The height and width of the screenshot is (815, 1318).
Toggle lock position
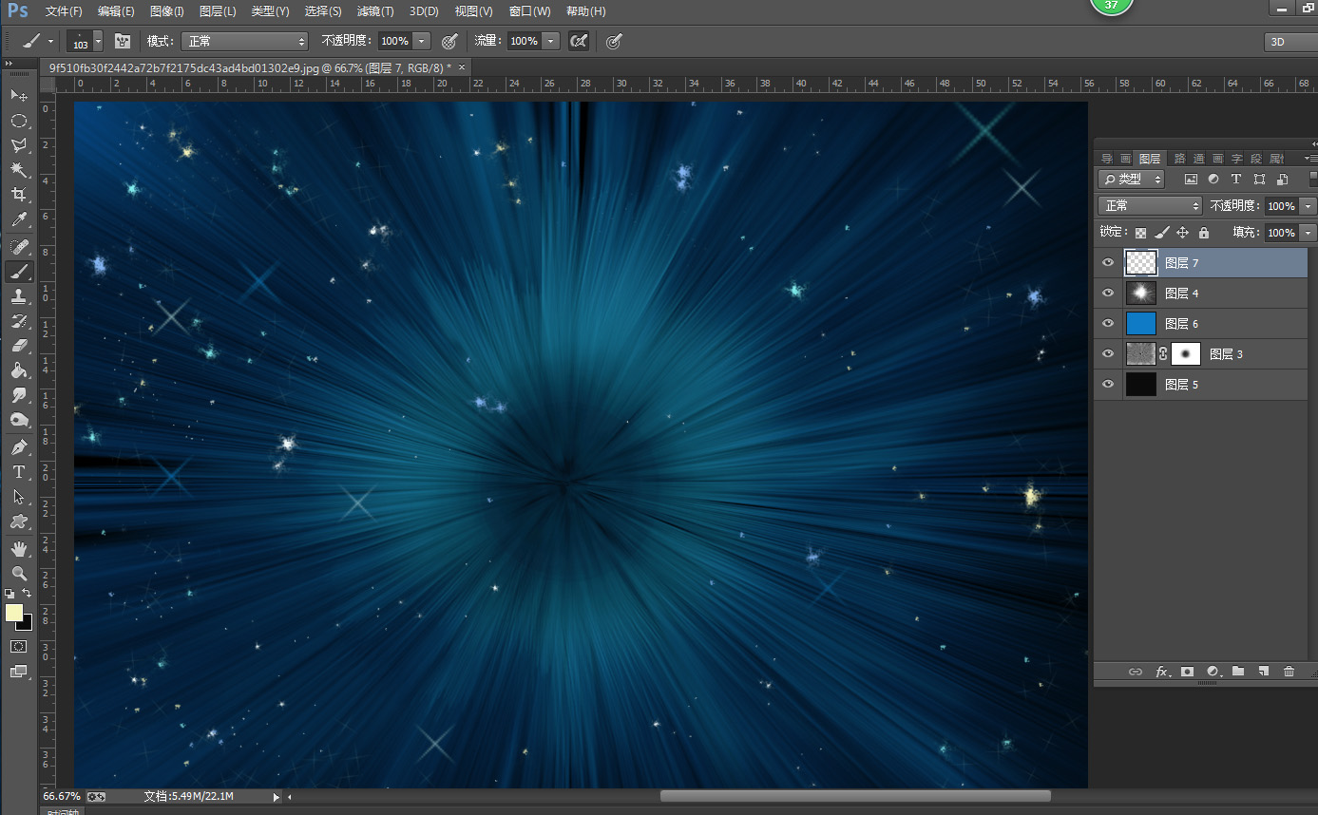click(x=1183, y=233)
